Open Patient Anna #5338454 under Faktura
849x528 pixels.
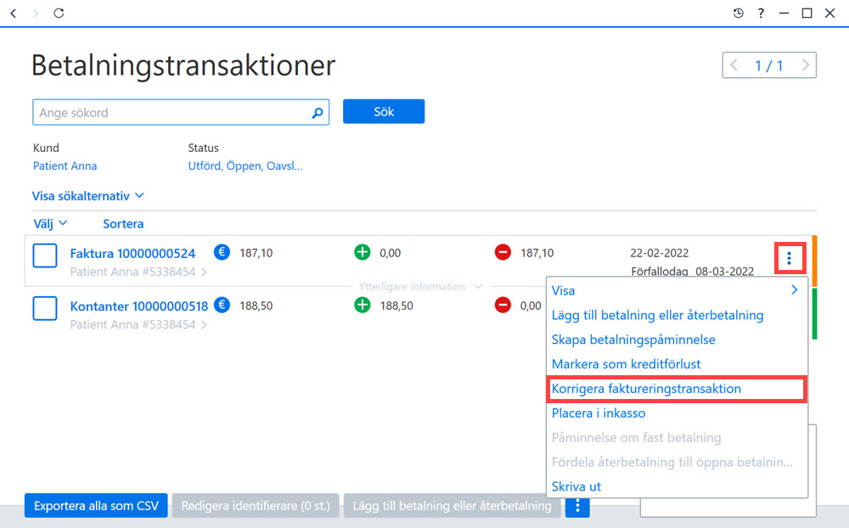pos(138,272)
